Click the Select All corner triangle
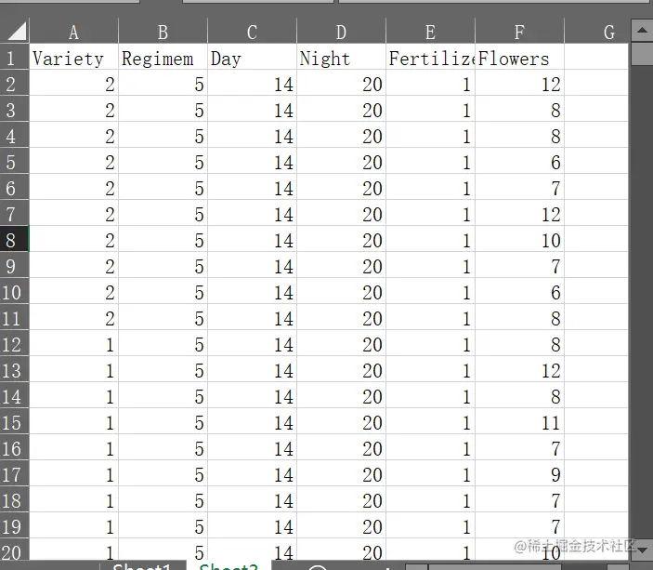653x570 pixels. click(17, 32)
